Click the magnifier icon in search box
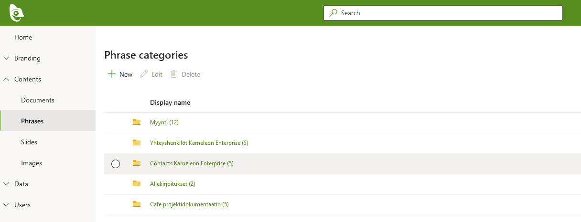 pyautogui.click(x=334, y=13)
